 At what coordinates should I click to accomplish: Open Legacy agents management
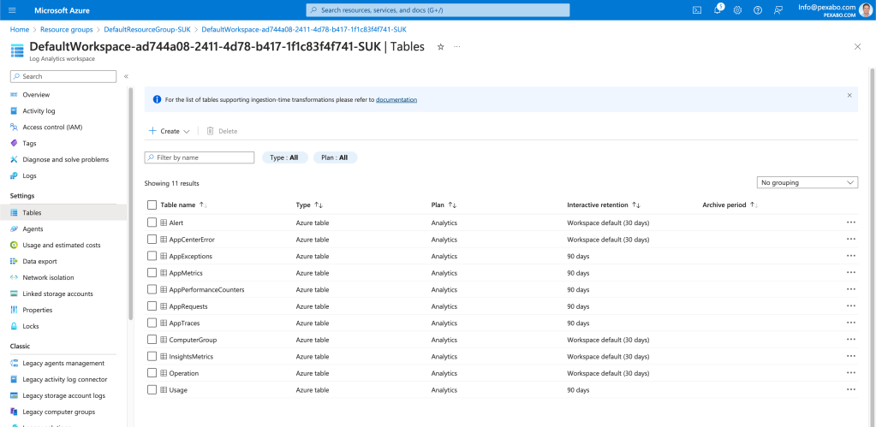tap(63, 364)
